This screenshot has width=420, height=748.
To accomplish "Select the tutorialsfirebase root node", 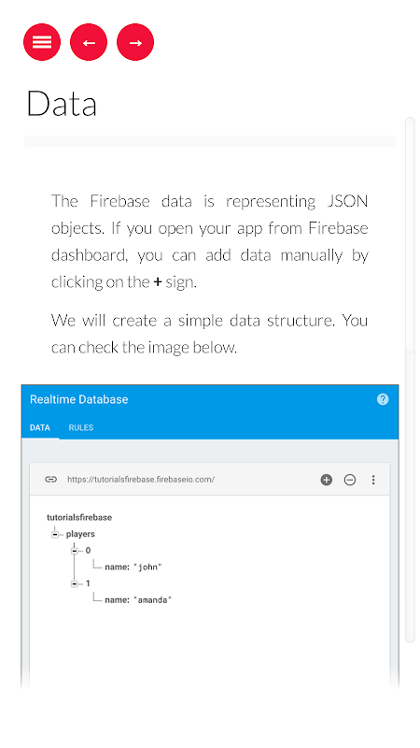I will pyautogui.click(x=79, y=517).
